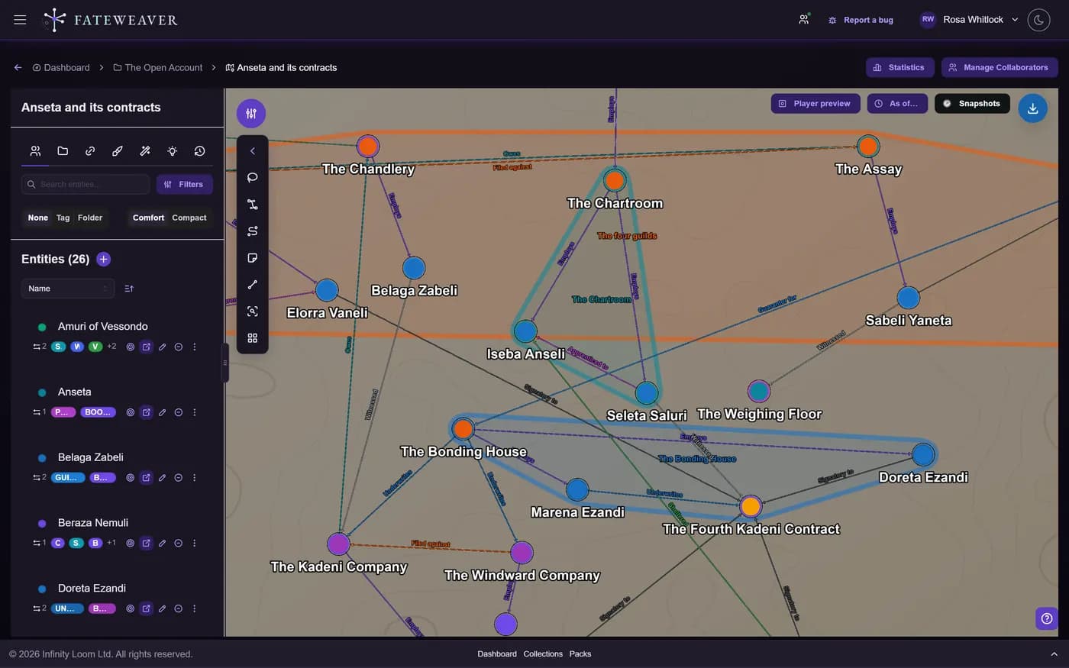1069x668 pixels.
Task: Open the As of… time selector
Action: [x=897, y=104]
